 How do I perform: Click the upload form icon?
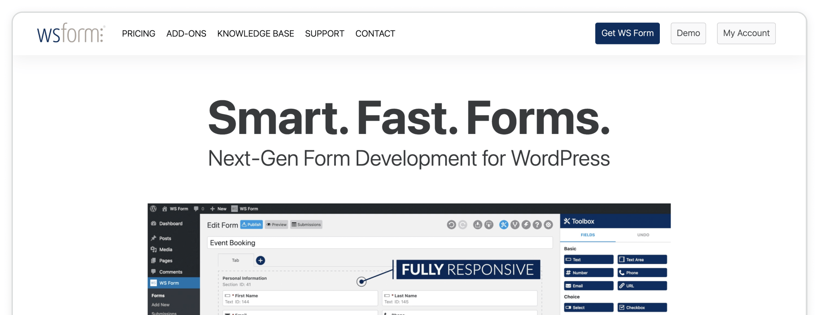[477, 225]
